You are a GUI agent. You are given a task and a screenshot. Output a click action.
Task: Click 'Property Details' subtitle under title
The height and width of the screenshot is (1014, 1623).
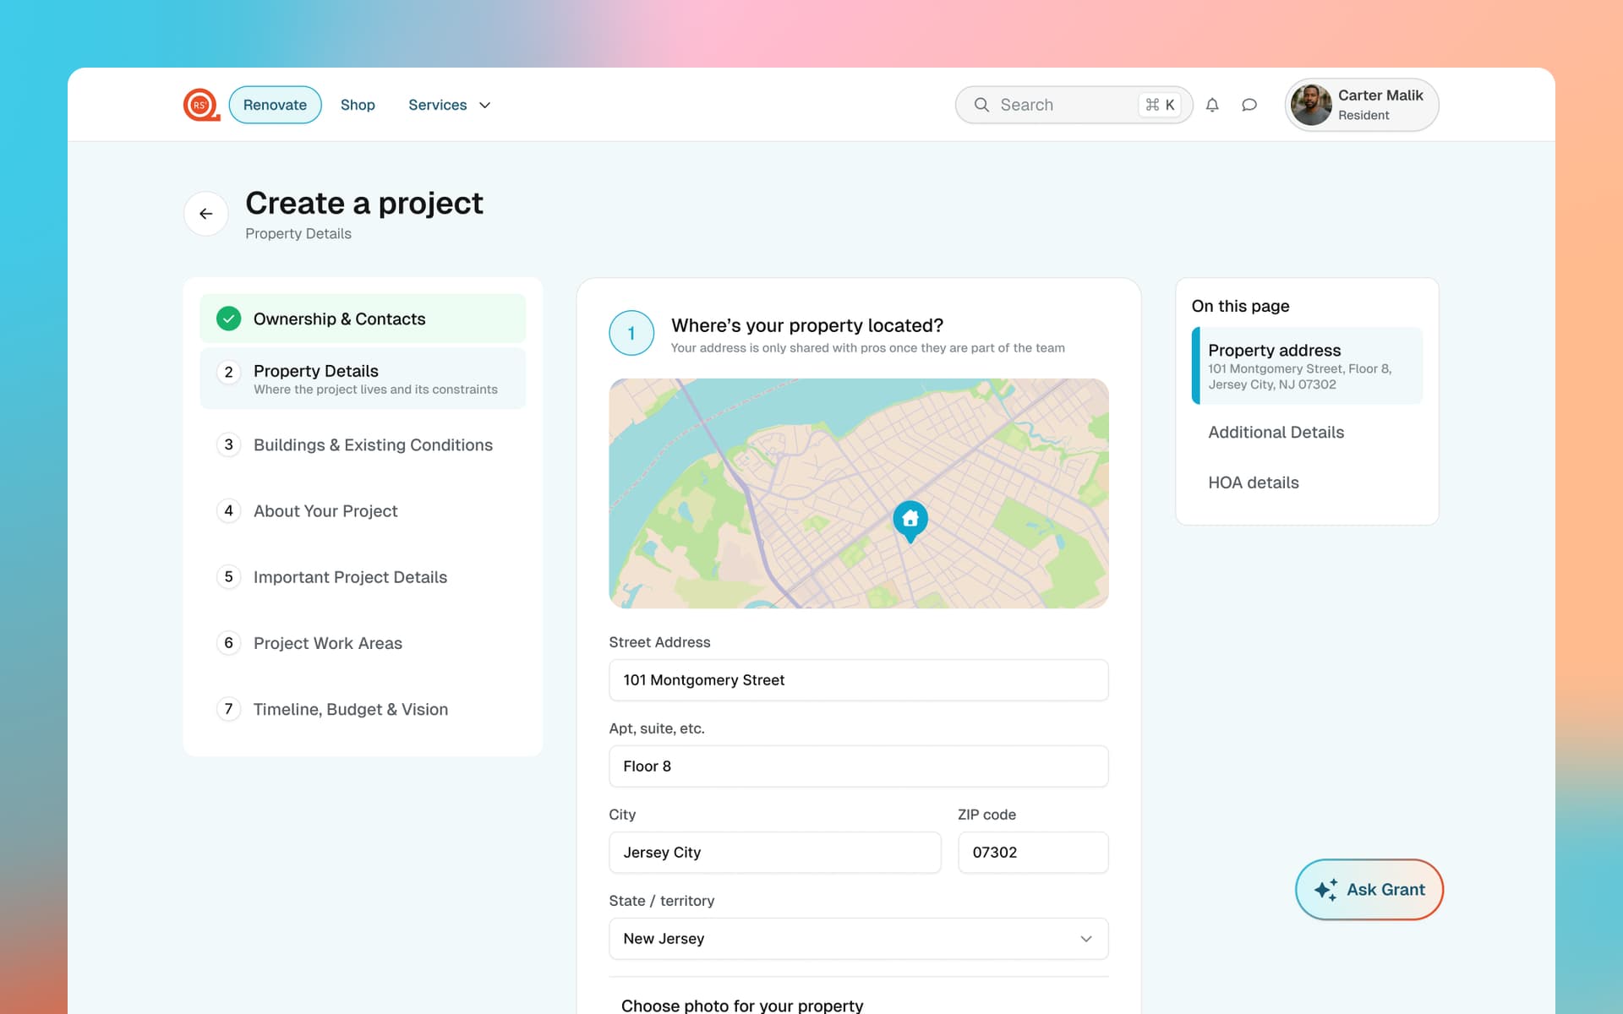click(x=298, y=233)
